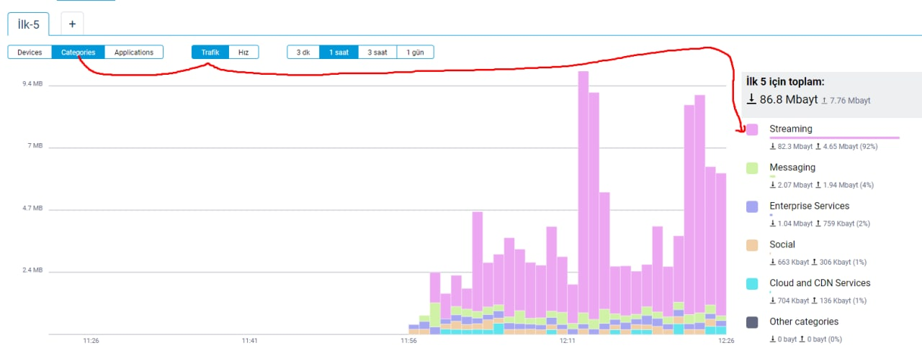Click the 86.8 Mbayt download total
922x361 pixels.
(782, 100)
